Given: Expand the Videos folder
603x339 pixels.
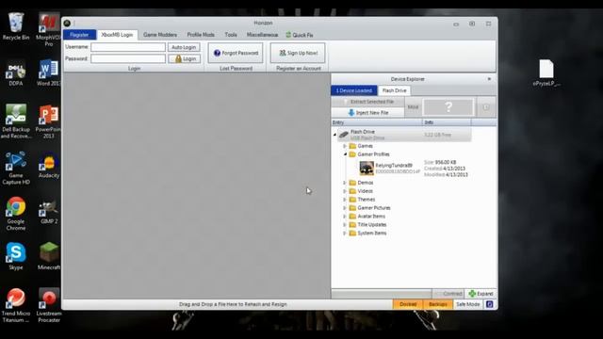Looking at the screenshot, I should 345,191.
